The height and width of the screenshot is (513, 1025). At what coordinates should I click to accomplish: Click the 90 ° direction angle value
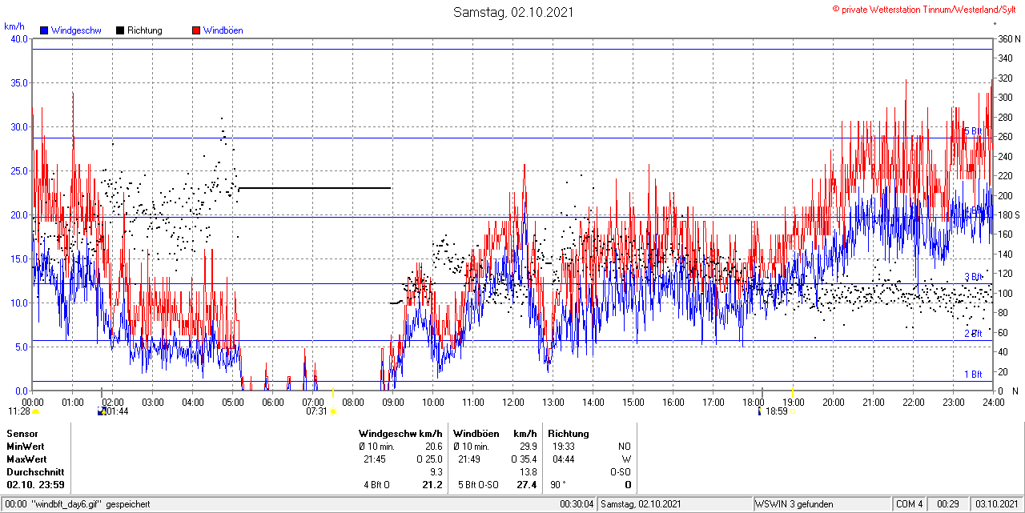(x=557, y=485)
